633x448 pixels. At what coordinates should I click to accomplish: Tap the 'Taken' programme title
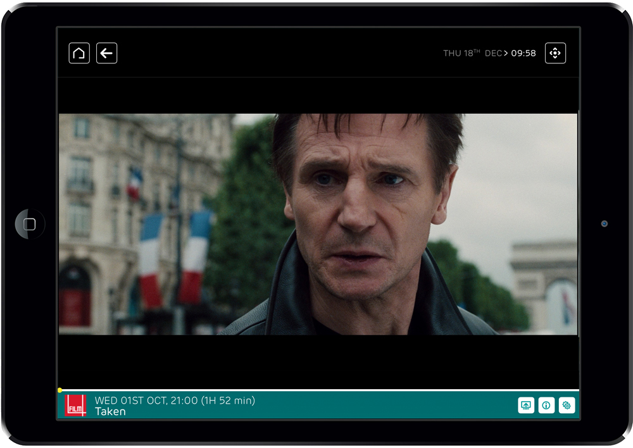pyautogui.click(x=110, y=412)
